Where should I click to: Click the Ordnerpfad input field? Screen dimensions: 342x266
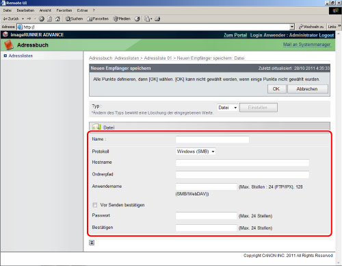(242, 175)
